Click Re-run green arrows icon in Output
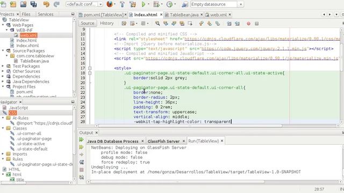Screen dimensions: 344x193 tap(81, 139)
